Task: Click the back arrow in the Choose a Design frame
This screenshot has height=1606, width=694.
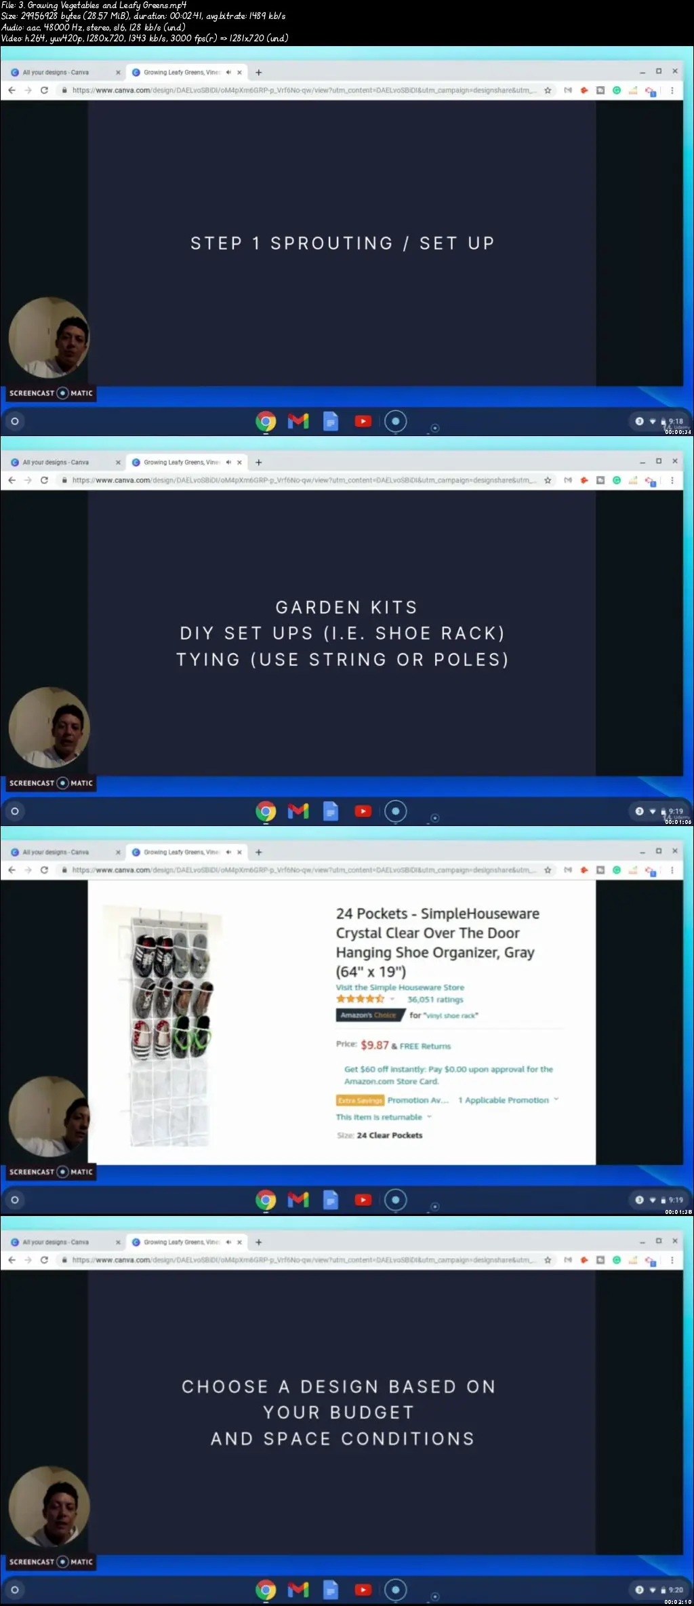Action: [x=12, y=1260]
